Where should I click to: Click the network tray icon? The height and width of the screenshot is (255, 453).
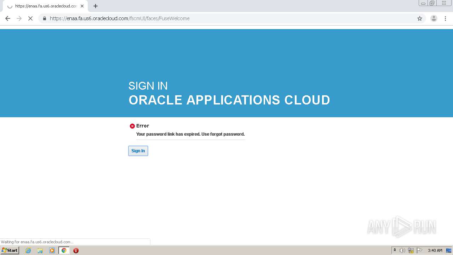pos(411,250)
